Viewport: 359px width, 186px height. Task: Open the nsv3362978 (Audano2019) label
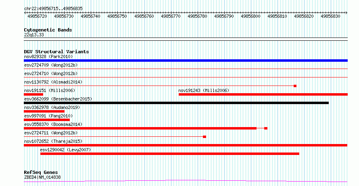52,107
